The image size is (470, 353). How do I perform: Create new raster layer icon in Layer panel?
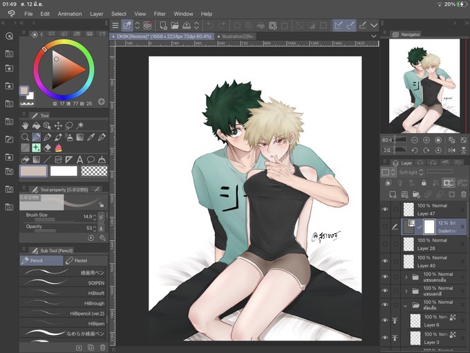[393, 194]
